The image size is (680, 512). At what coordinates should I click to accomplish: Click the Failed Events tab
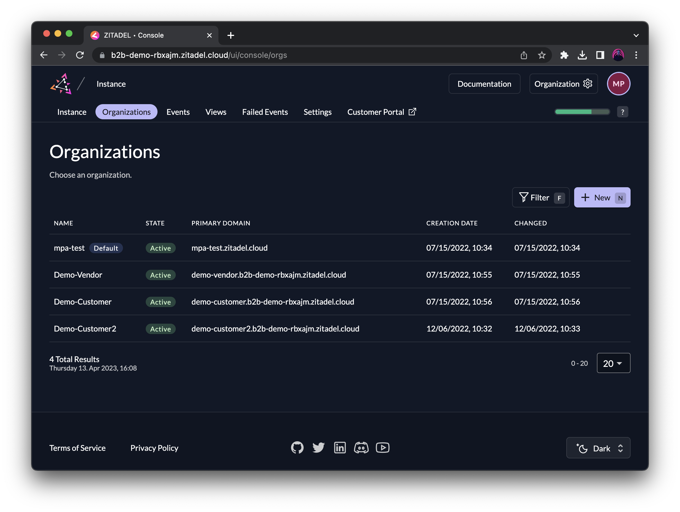click(265, 112)
